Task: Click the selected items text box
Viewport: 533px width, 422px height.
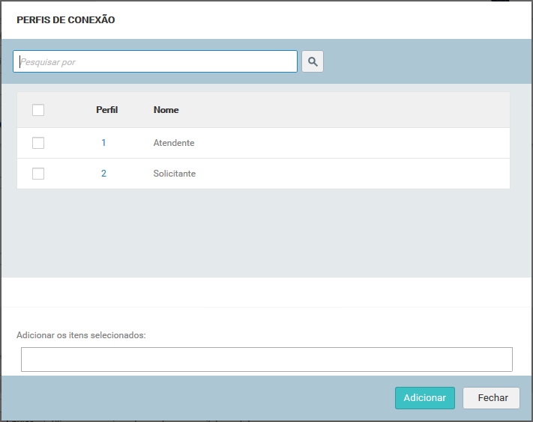Action: click(x=267, y=359)
